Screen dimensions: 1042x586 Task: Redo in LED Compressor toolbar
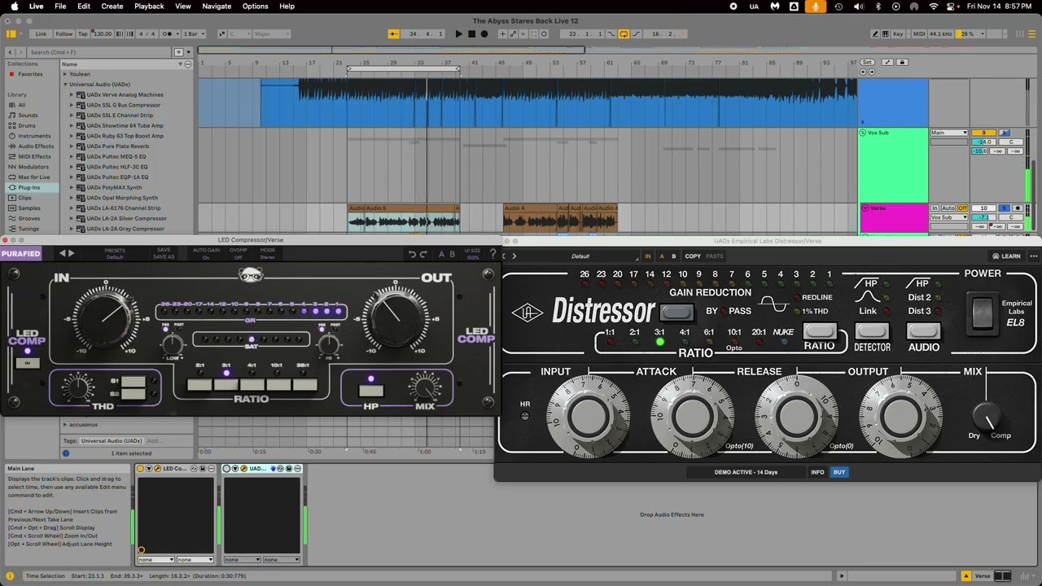(x=424, y=255)
